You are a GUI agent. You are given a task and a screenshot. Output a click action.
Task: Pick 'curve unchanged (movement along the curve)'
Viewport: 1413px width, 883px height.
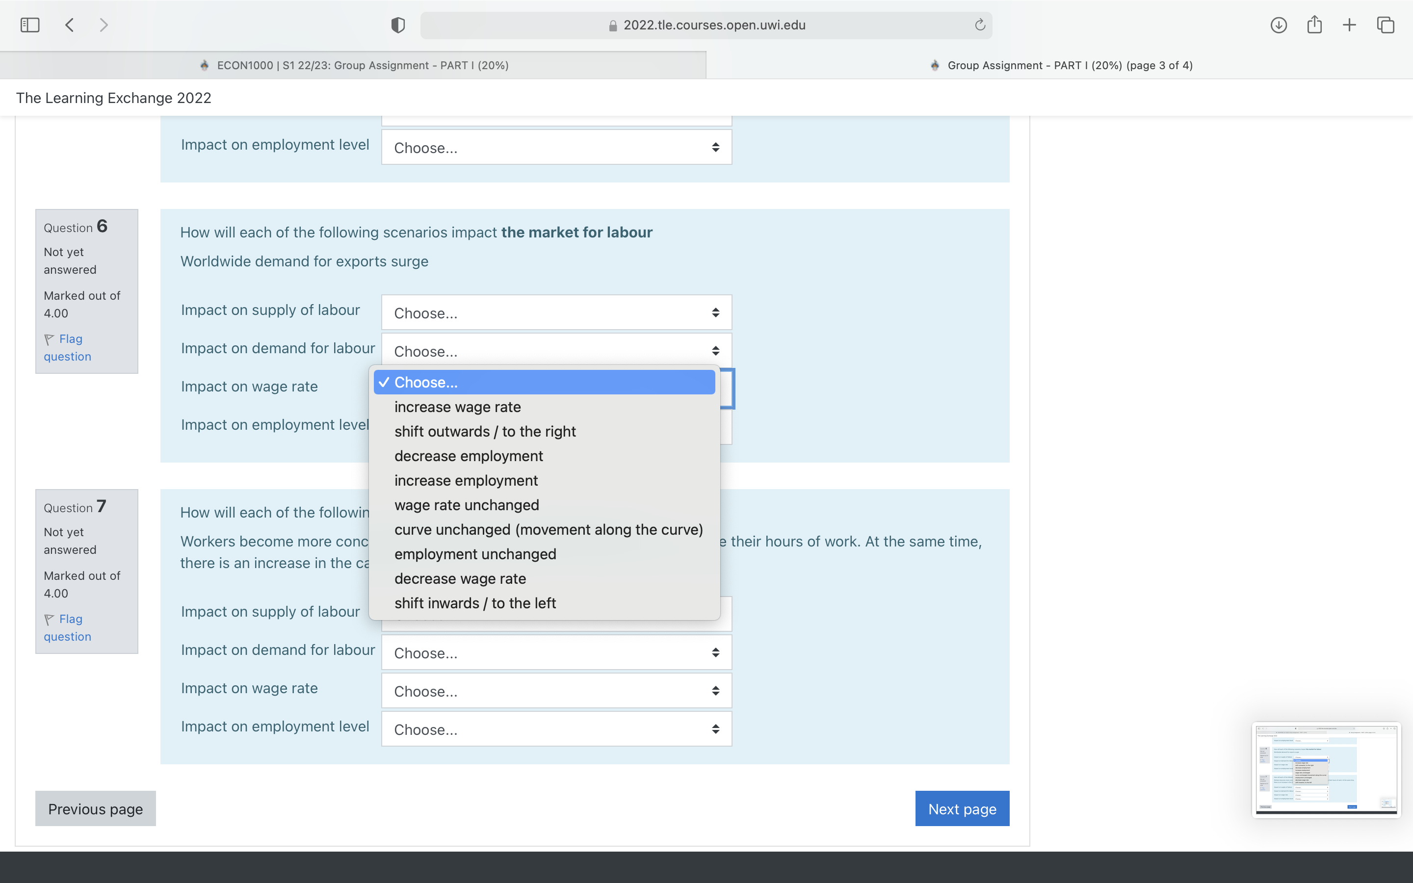(548, 530)
